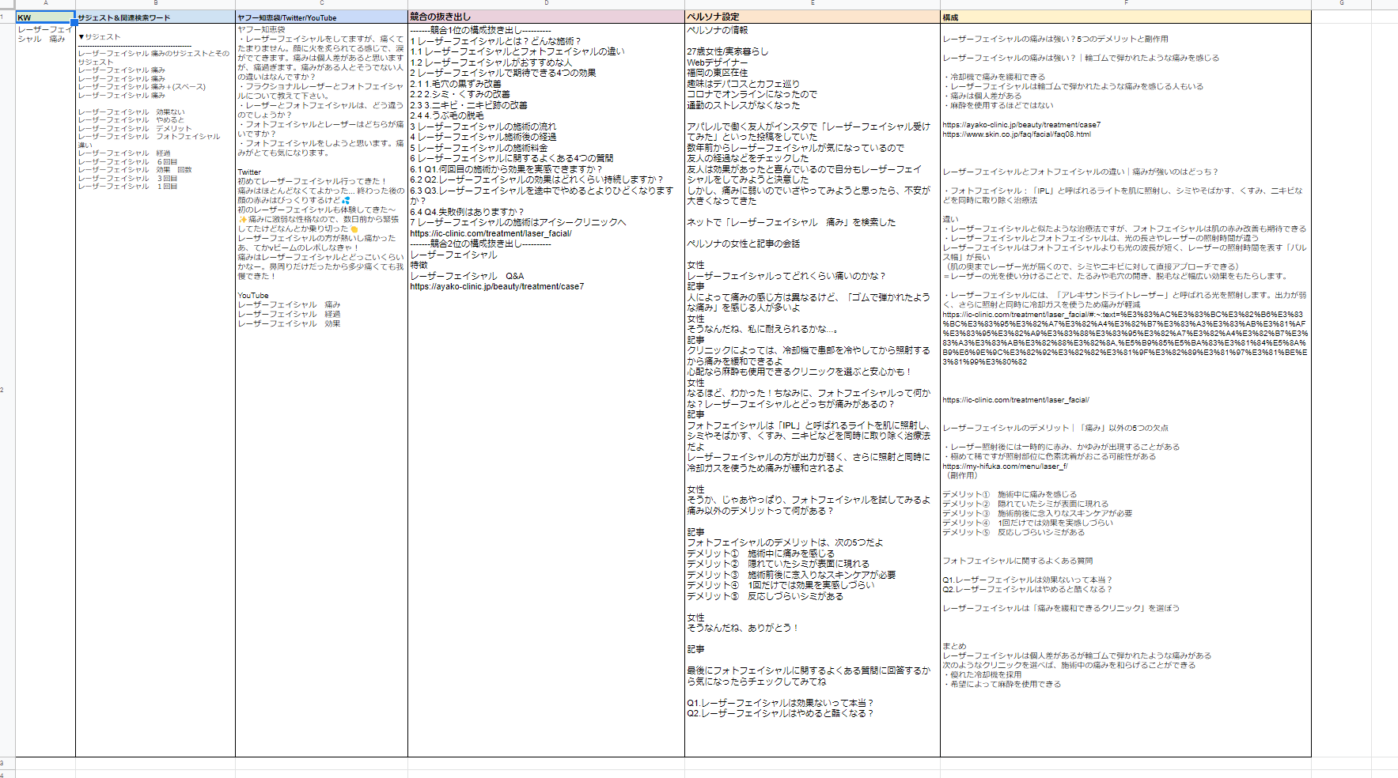Select row 2 header number
The image size is (1398, 778).
tap(7, 390)
